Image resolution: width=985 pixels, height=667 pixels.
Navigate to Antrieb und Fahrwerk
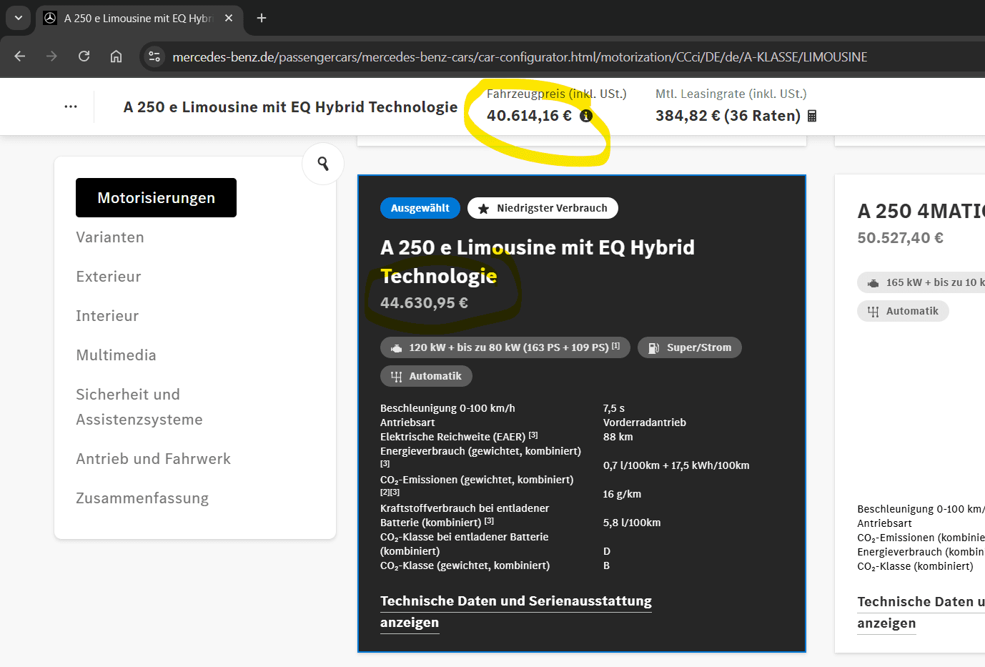(x=153, y=459)
